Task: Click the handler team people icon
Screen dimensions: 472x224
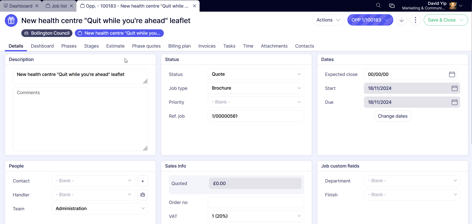Action: 143,195
